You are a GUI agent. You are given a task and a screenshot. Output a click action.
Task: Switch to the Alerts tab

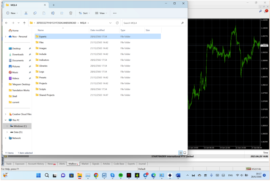(62, 164)
